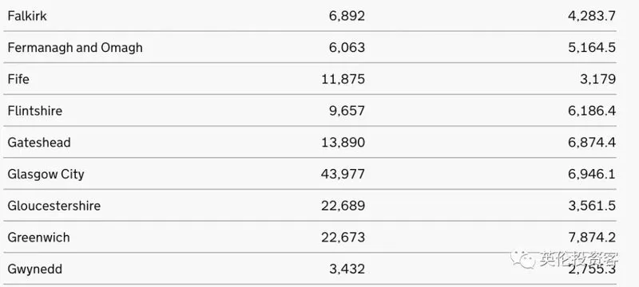Screen dimensions: 639x287
Task: Click the WeChat watermark logo icon
Action: point(523,258)
